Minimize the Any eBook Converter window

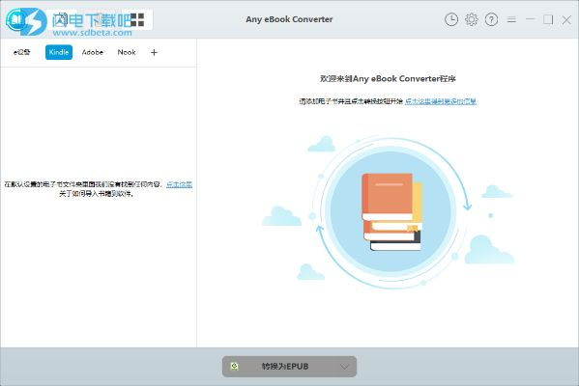click(530, 18)
